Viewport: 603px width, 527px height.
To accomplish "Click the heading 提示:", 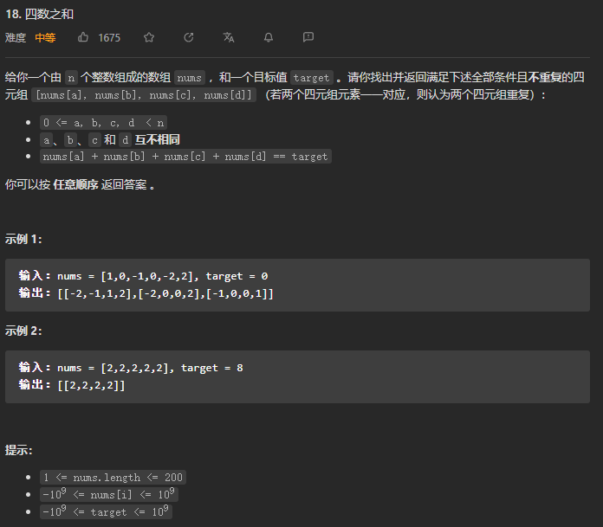I will 18,450.
